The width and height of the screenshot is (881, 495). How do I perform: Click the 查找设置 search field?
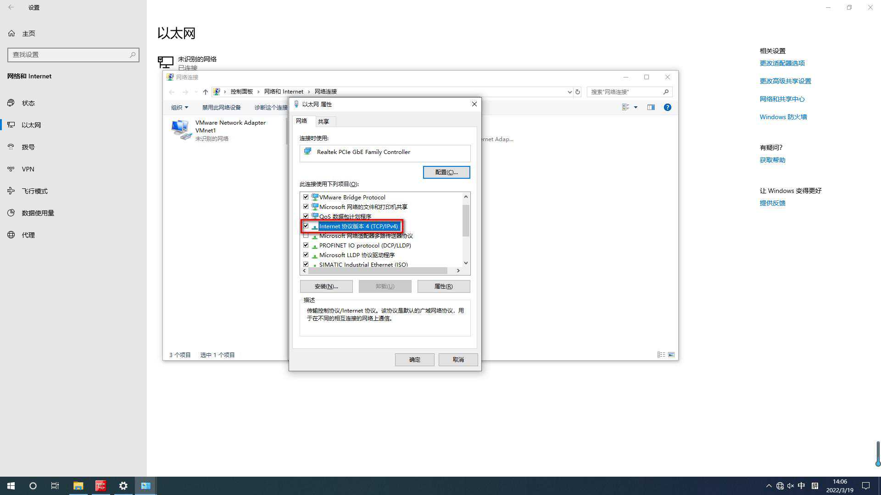[69, 55]
